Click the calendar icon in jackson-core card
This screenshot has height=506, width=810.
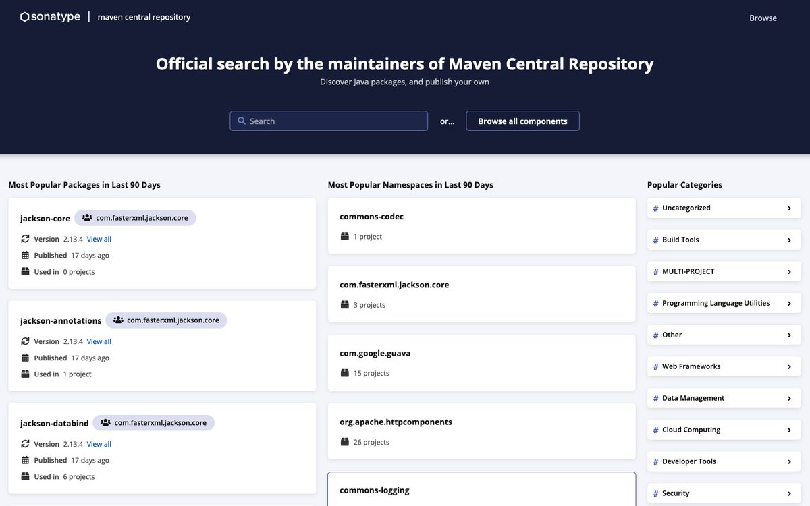point(25,255)
